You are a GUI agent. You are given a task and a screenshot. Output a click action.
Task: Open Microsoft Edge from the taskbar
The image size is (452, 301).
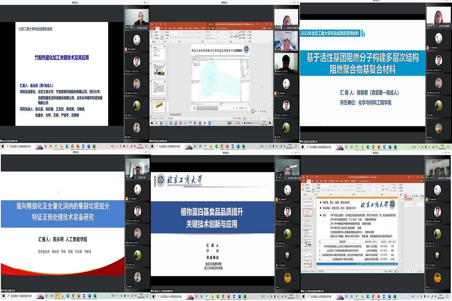point(216,147)
